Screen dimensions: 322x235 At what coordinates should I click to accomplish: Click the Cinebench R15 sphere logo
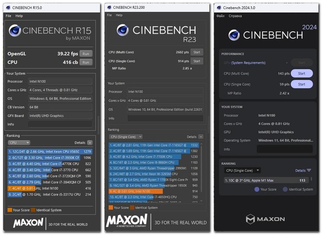[15, 30]
